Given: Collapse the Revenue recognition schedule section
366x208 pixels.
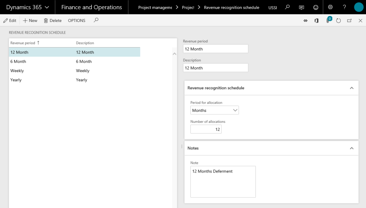Looking at the screenshot, I should click(351, 88).
